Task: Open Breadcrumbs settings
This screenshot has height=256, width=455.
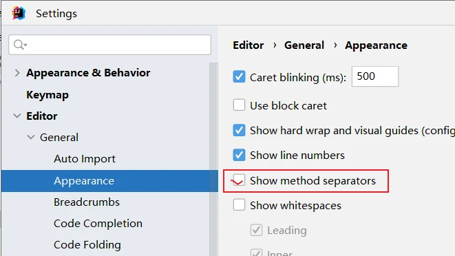Action: point(87,202)
